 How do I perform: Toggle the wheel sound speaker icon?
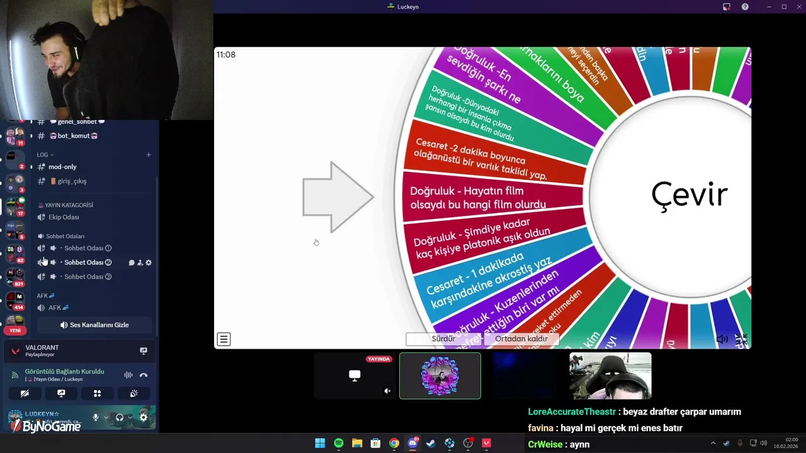pos(722,339)
